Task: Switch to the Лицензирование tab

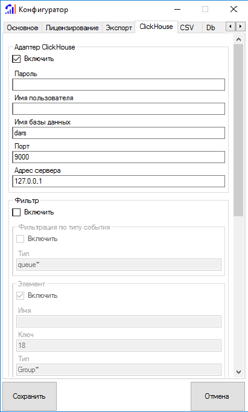Action: [72, 28]
